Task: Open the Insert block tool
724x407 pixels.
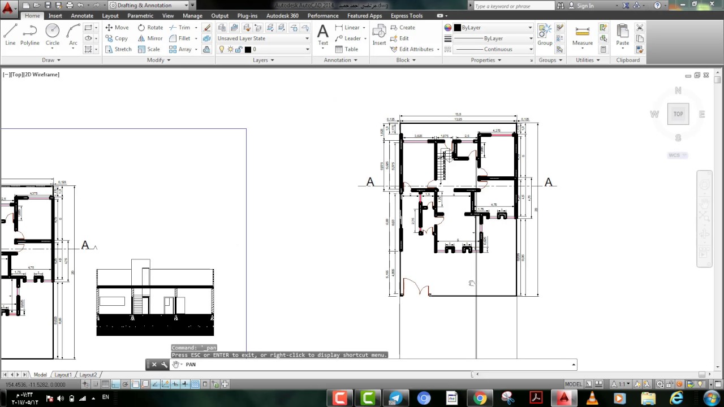Action: 379,34
